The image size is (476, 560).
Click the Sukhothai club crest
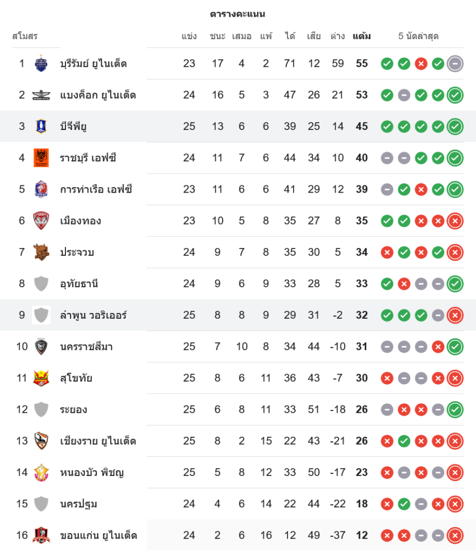[x=41, y=378]
